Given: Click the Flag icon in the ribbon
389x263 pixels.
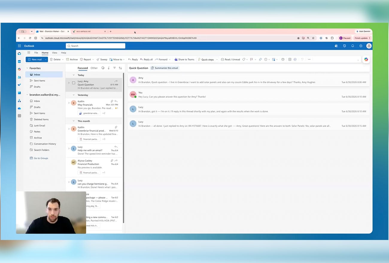Looking at the screenshot, I should pyautogui.click(x=252, y=59).
